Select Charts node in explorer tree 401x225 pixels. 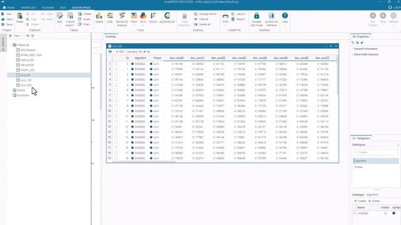pos(19,90)
